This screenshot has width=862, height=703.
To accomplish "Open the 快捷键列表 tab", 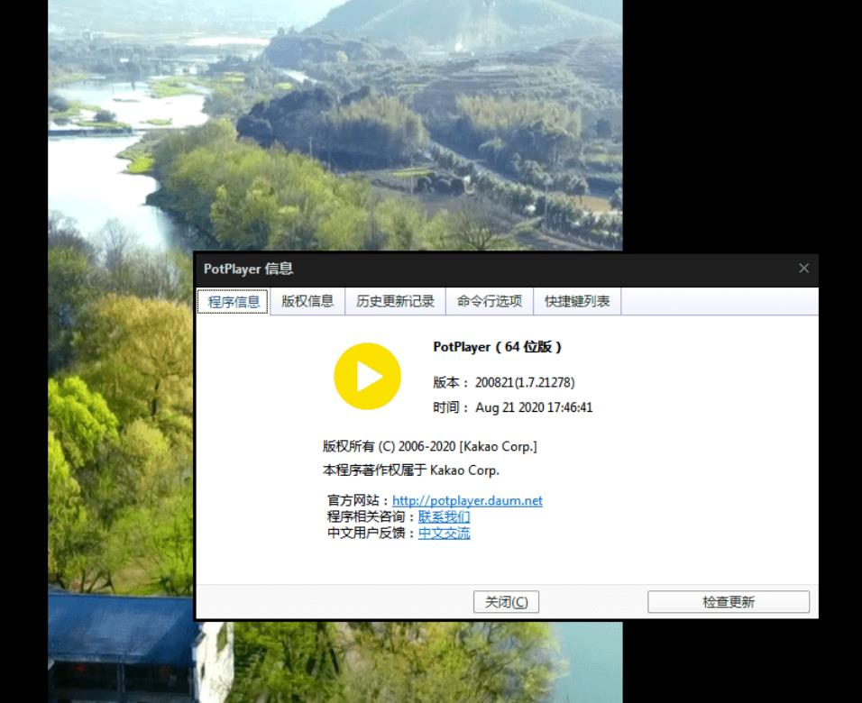I will [x=578, y=302].
